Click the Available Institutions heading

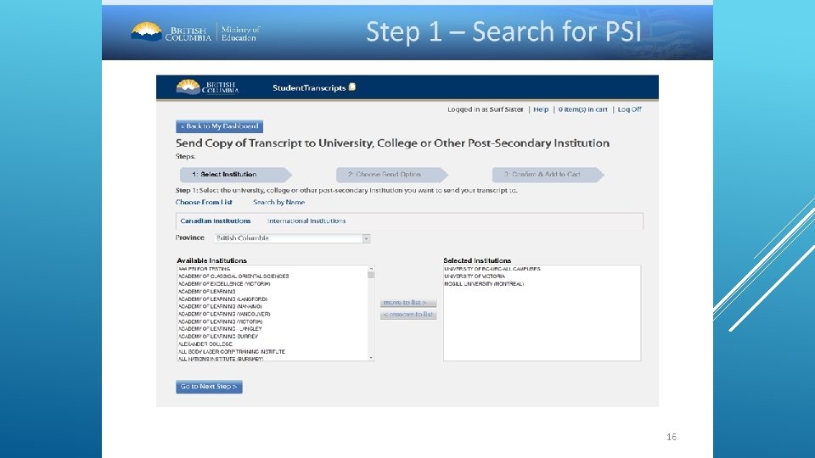point(211,260)
